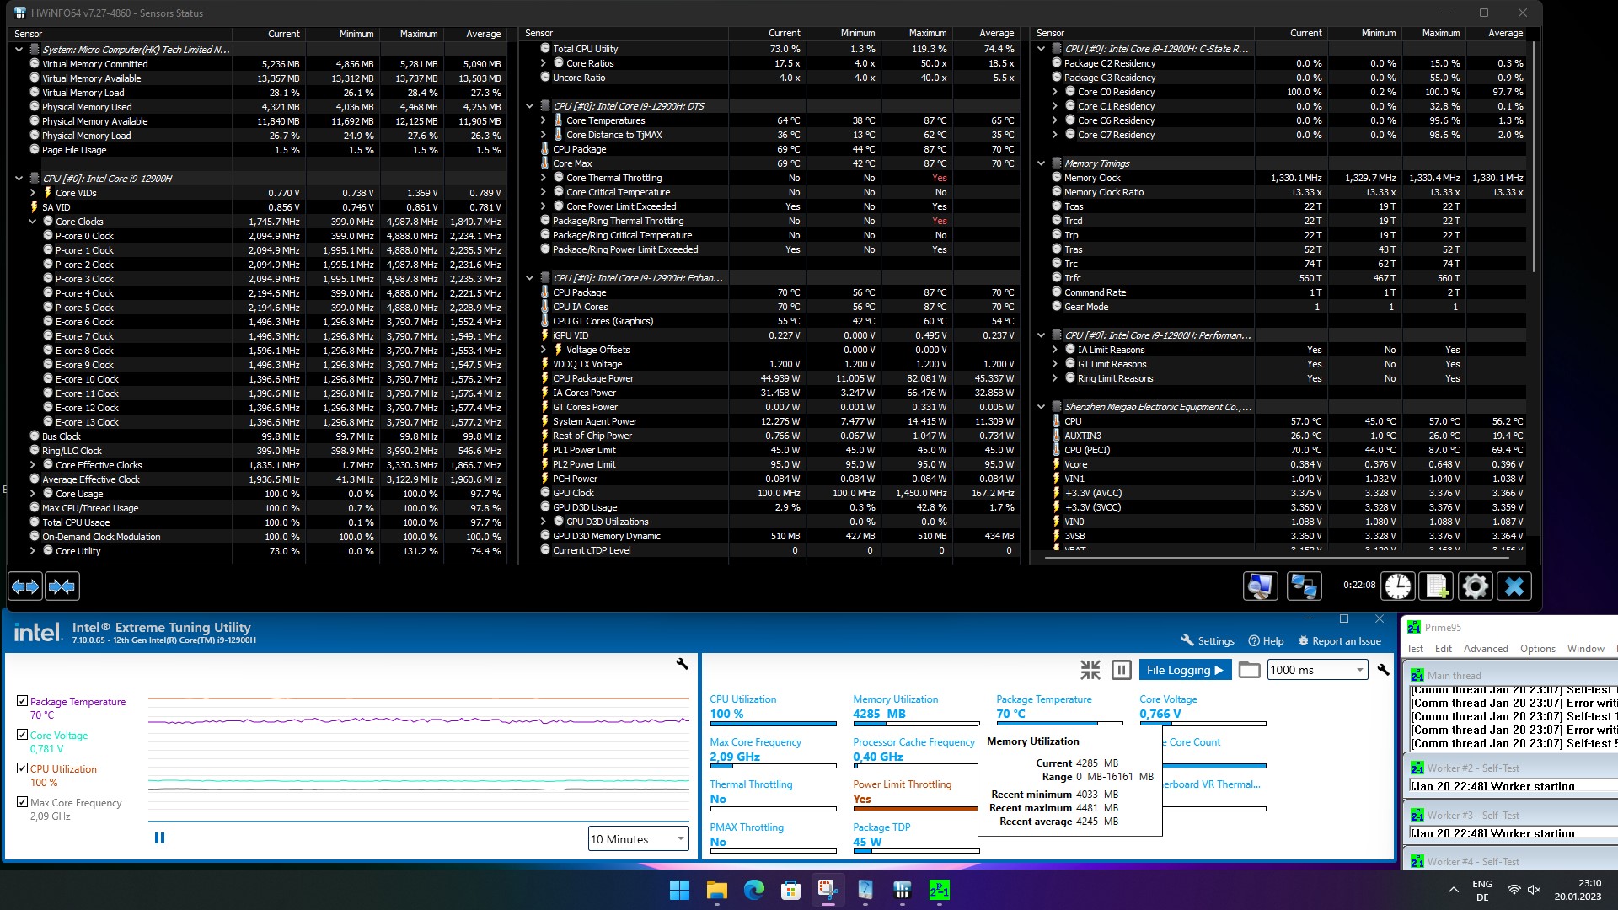This screenshot has height=910, width=1618.
Task: Reset HWiNFO clock timer button
Action: [1399, 586]
